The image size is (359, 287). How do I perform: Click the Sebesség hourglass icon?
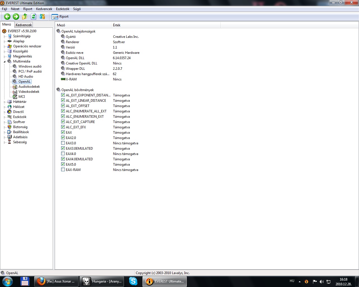coord(10,142)
